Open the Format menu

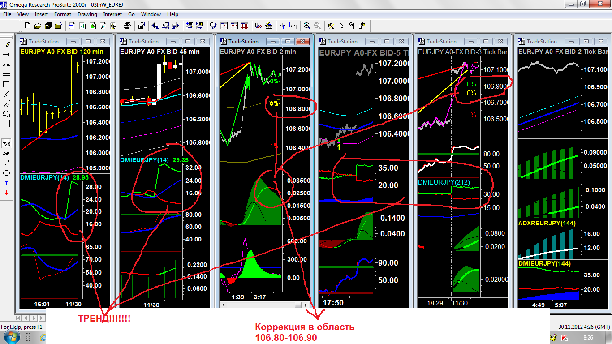click(x=63, y=14)
